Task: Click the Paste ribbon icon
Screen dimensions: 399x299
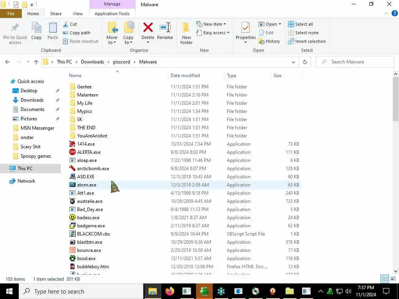Action: point(53,27)
